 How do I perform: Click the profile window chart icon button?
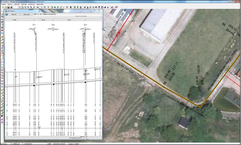[6, 14]
